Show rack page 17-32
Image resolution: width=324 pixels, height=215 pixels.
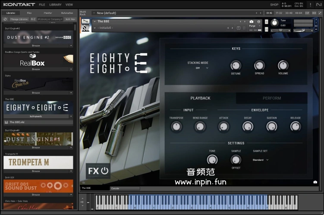coord(279,13)
